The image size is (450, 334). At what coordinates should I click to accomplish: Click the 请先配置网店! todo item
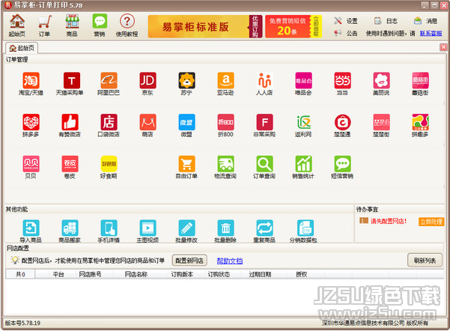click(388, 221)
